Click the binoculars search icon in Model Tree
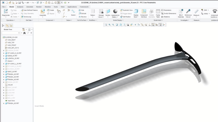Image resolution: width=218 pixels, height=122 pixels. click(x=25, y=33)
